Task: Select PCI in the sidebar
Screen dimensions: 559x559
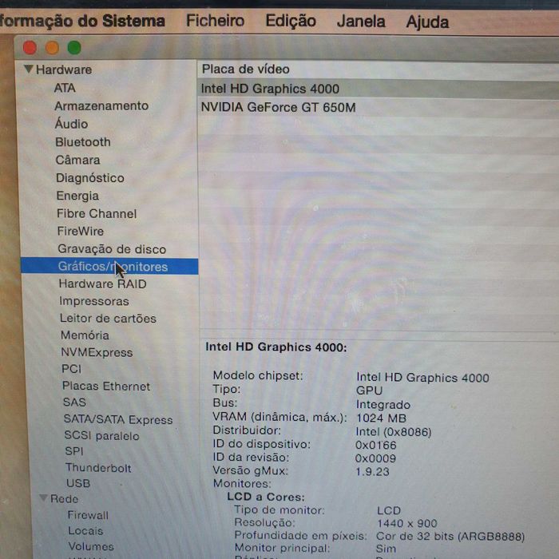Action: pos(71,369)
